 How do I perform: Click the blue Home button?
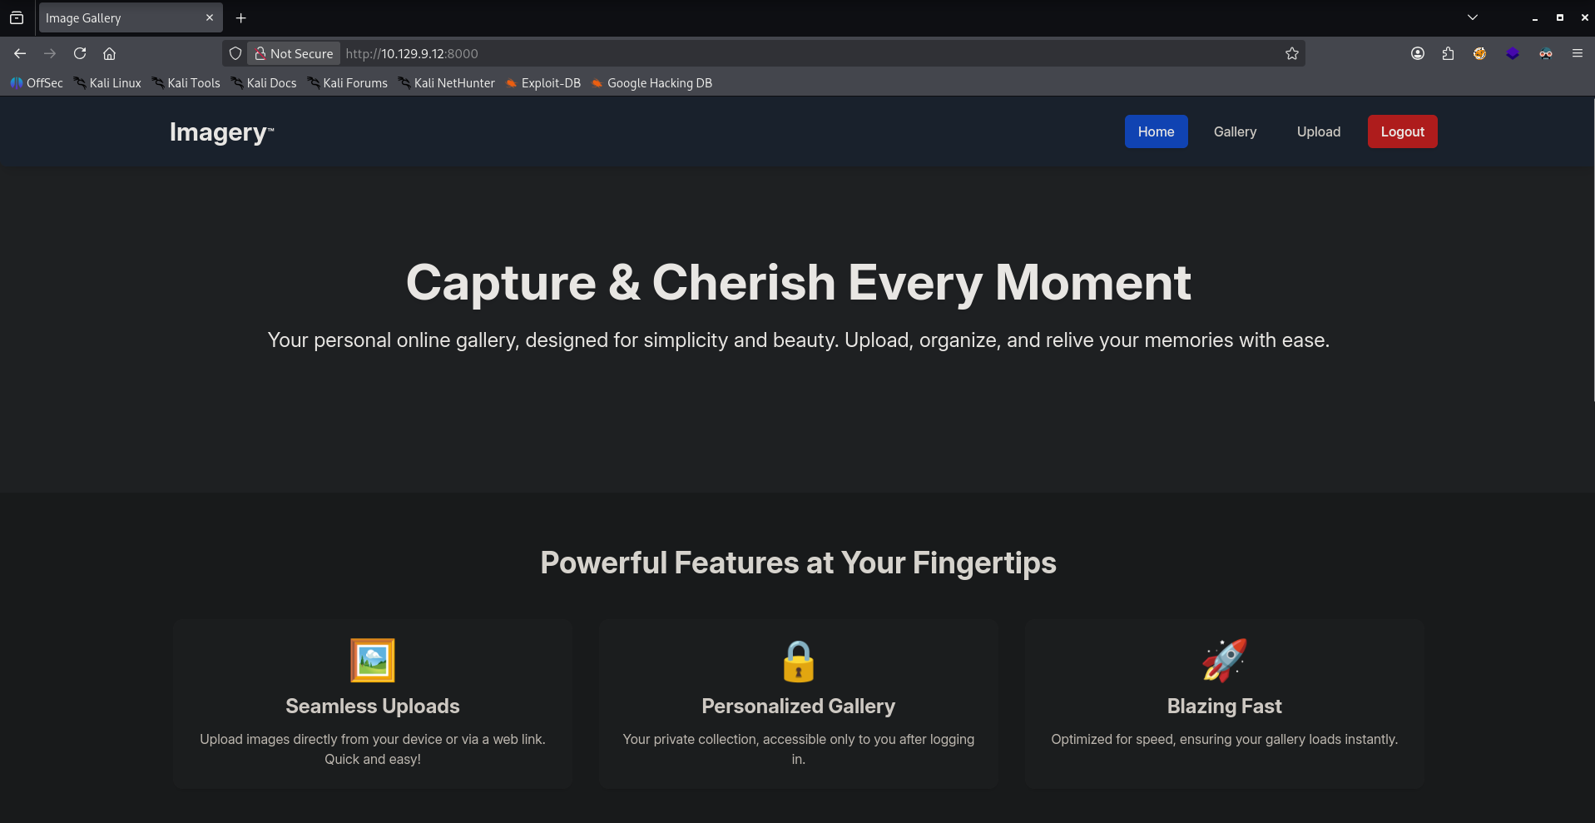coord(1156,131)
